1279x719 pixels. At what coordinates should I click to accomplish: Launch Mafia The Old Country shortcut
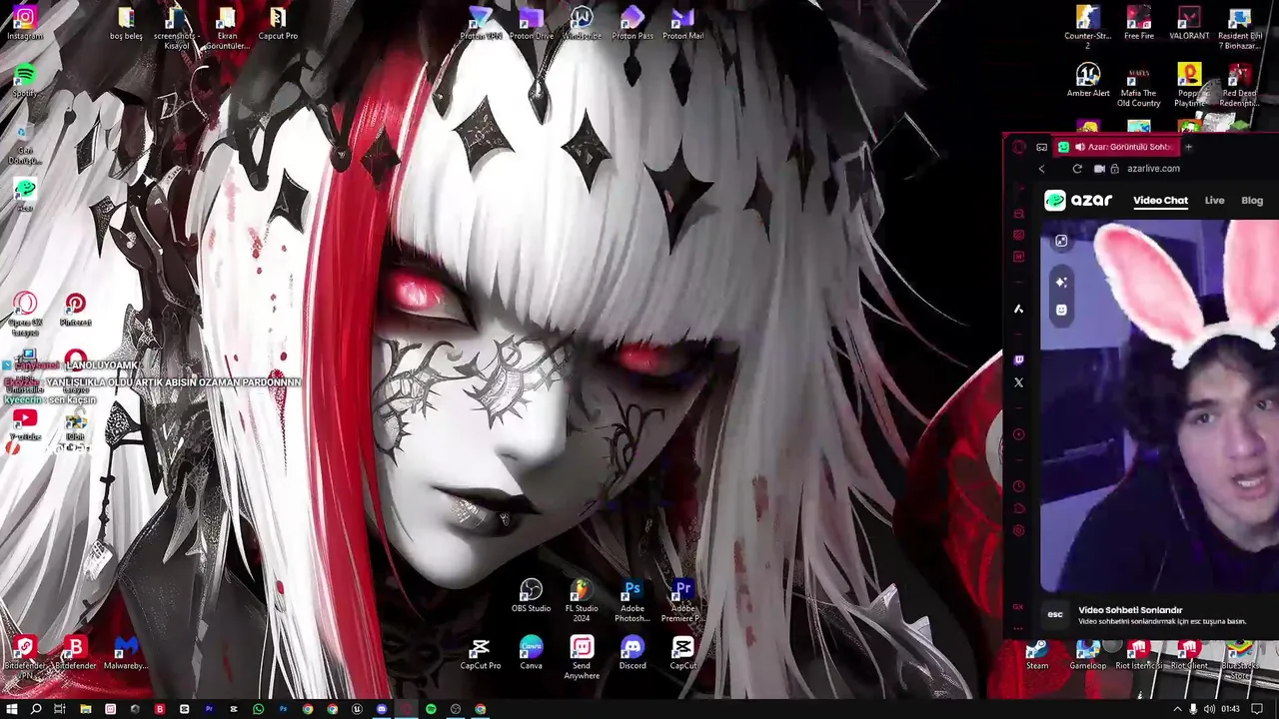coord(1138,85)
